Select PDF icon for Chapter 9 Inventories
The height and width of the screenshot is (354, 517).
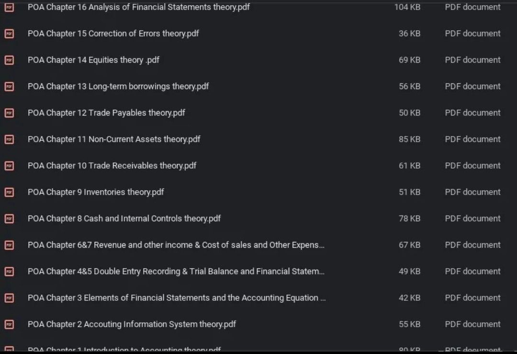point(9,192)
